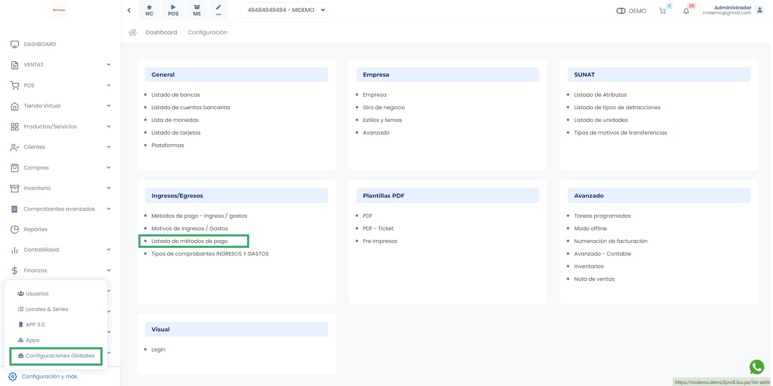Open the POS quick-access icon in top bar
Screen dimensions: 773x386
(173, 10)
